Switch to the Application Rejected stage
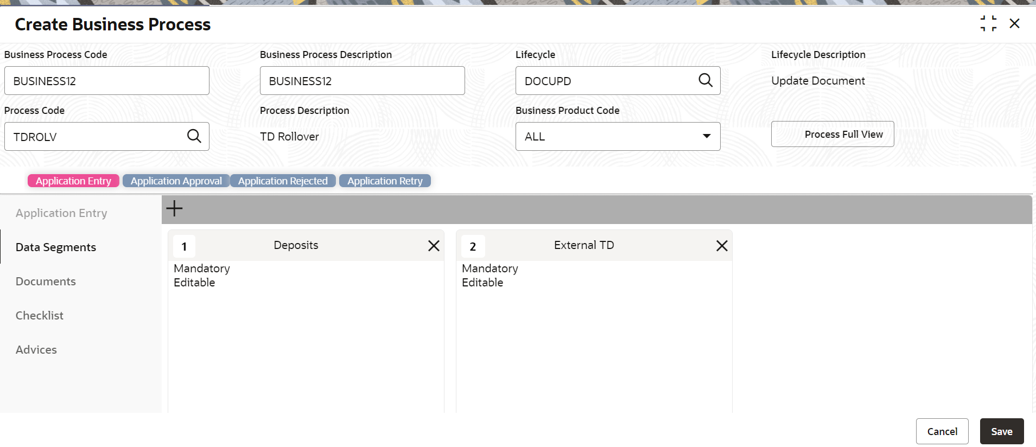 [283, 181]
